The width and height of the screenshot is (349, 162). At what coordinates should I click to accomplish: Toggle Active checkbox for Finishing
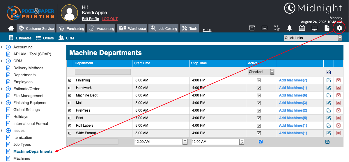(x=259, y=81)
